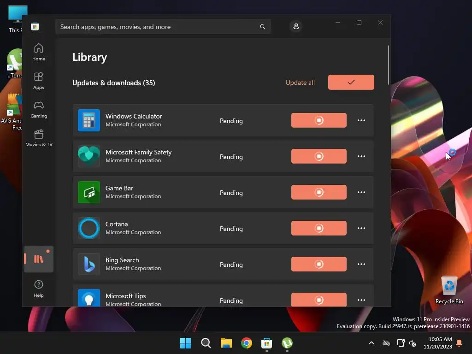
Task: Go to Gaming in the sidebar
Action: 39,109
